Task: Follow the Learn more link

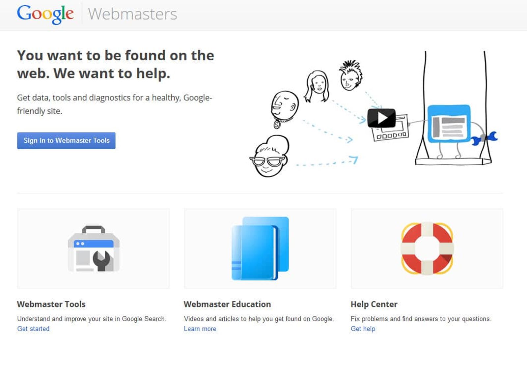Action: [200, 329]
